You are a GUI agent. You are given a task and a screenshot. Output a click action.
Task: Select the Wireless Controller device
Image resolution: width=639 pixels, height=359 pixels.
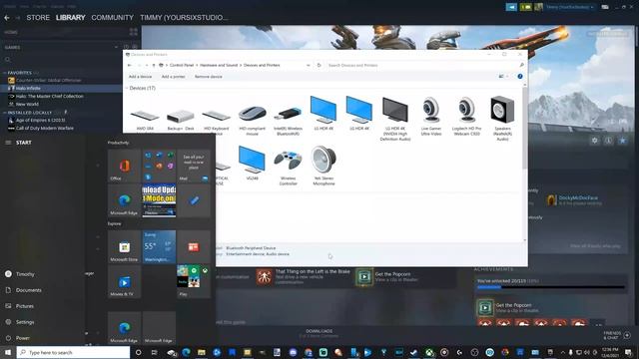point(289,161)
